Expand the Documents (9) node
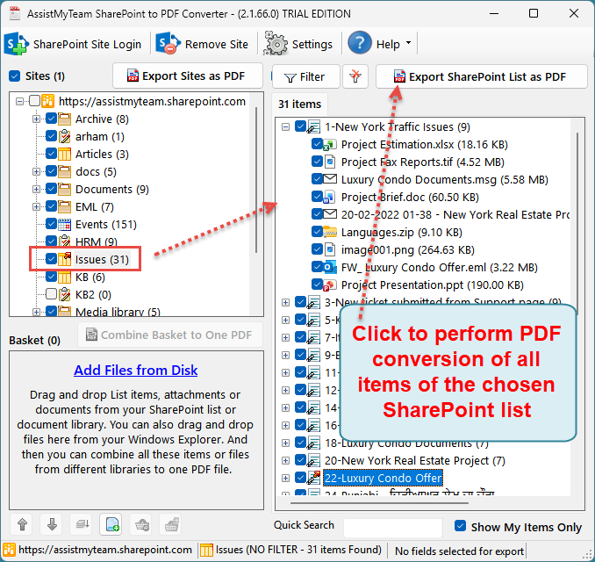 click(36, 189)
